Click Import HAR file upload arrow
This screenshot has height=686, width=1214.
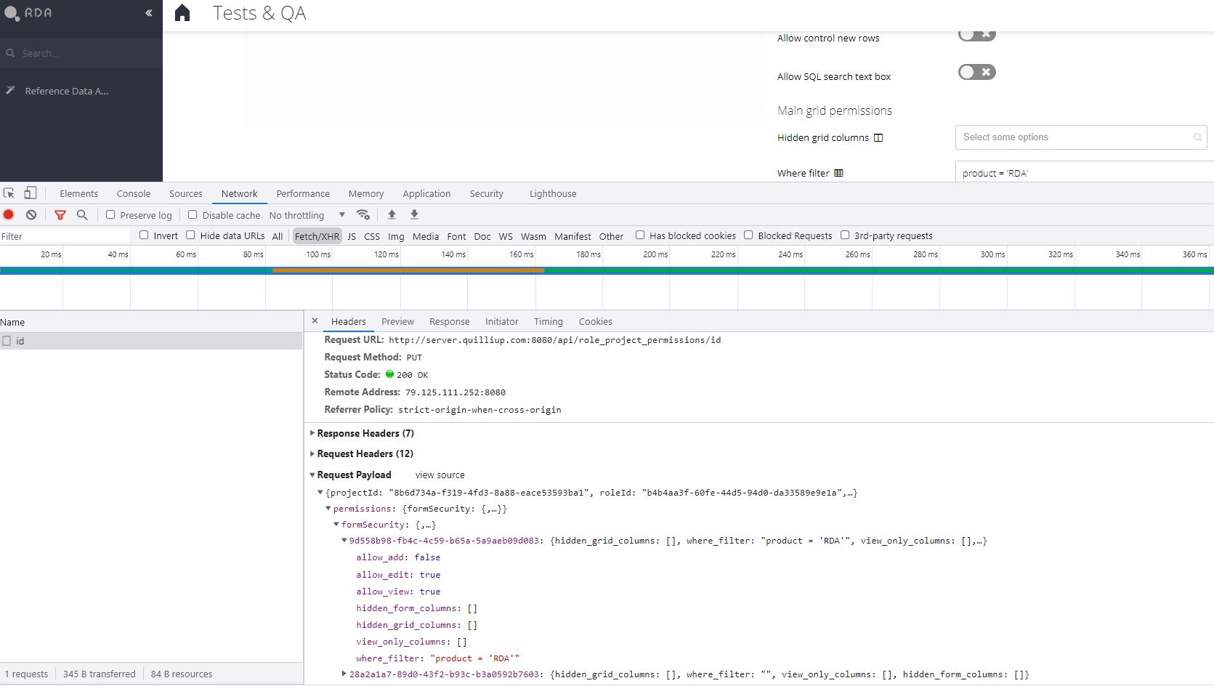[x=392, y=214]
